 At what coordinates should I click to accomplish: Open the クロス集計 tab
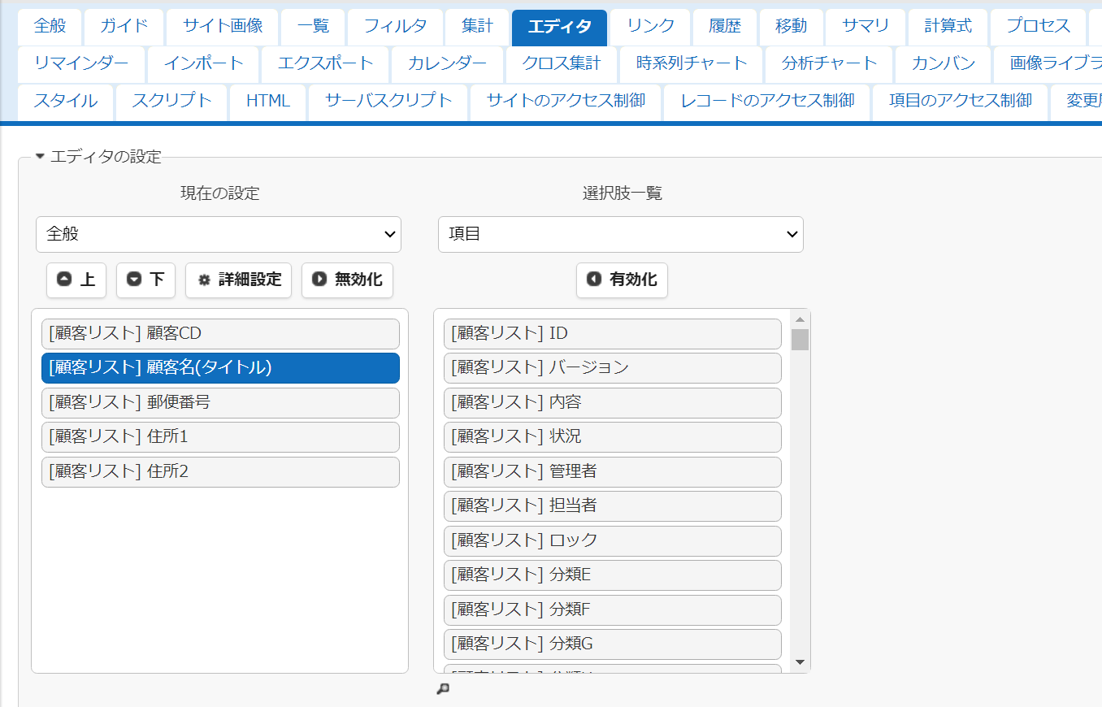click(x=562, y=63)
